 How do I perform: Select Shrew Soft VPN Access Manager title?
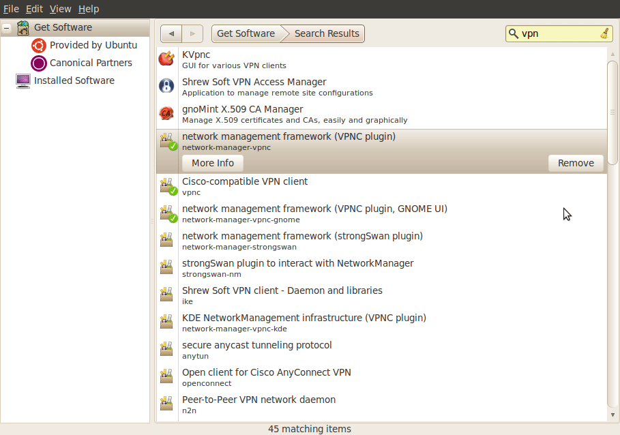[254, 82]
